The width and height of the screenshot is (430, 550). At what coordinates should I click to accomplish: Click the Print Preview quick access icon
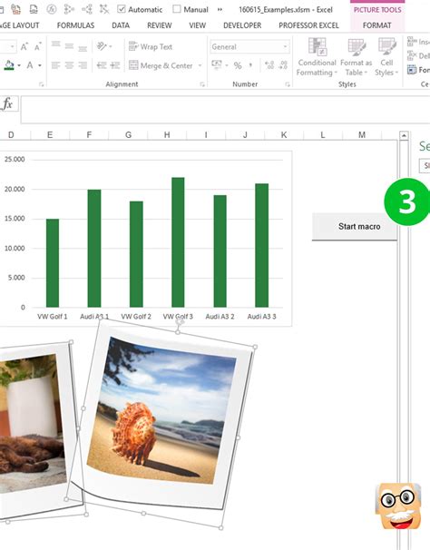34,9
